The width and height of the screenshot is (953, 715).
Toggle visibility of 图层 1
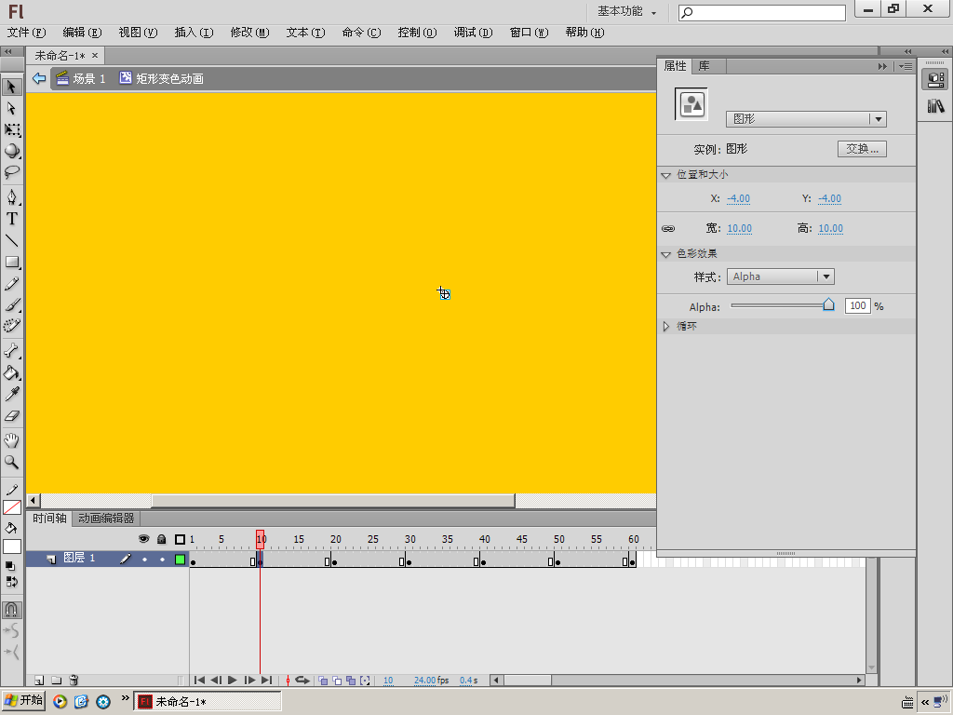(144, 560)
